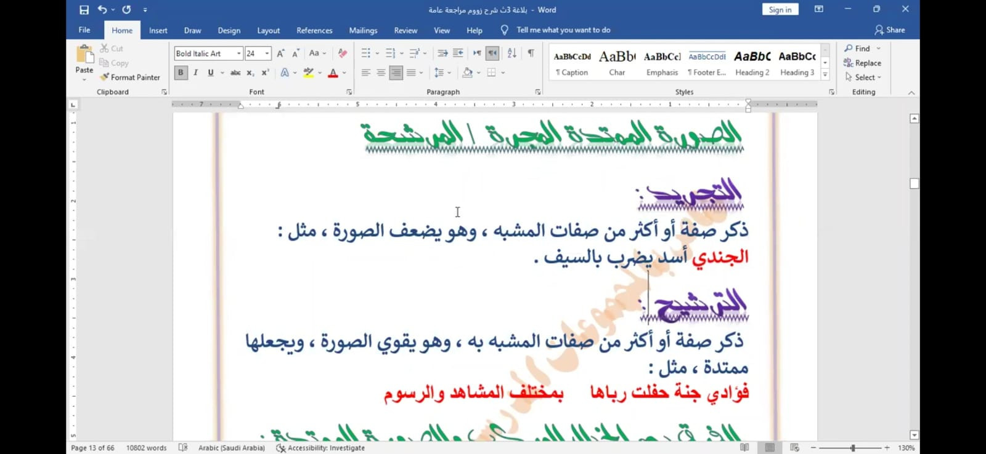
Task: Toggle Bold formatting
Action: coord(181,73)
